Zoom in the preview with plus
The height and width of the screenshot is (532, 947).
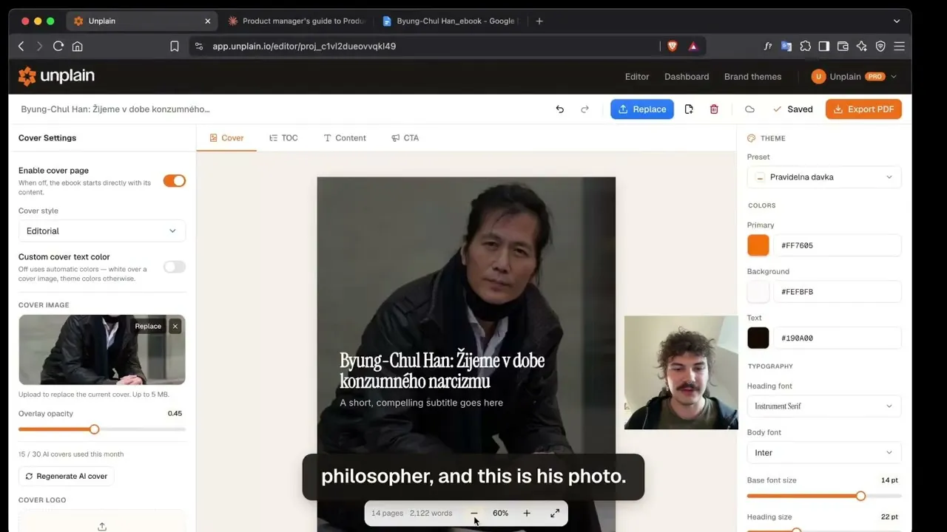(527, 513)
